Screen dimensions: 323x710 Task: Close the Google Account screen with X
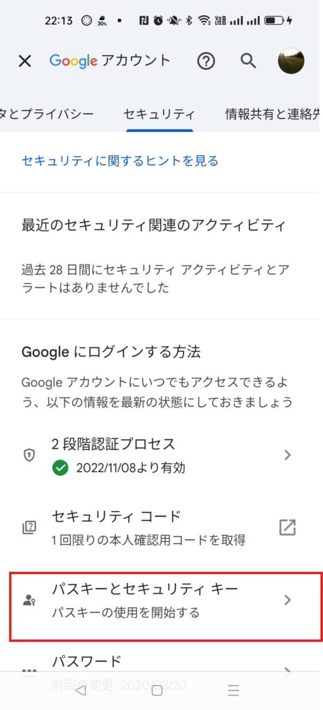pos(25,61)
